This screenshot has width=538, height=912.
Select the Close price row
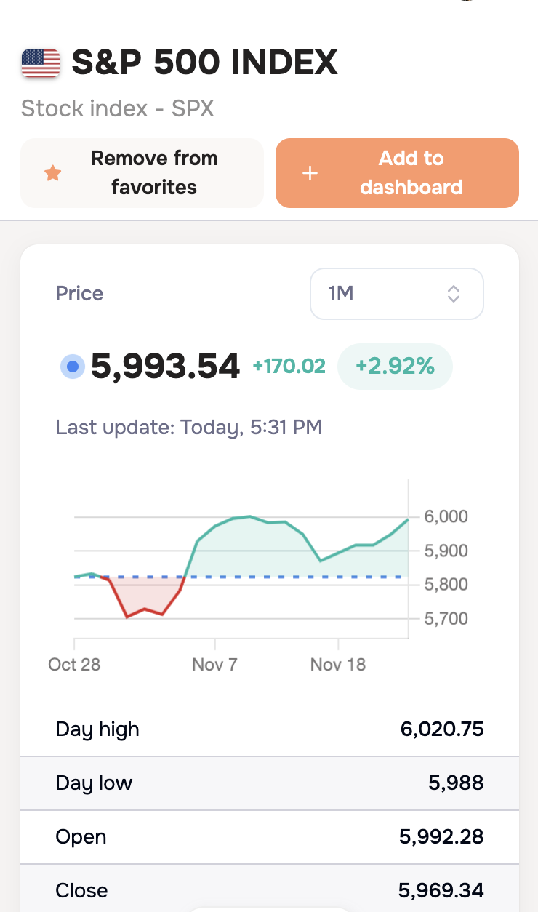coord(270,890)
